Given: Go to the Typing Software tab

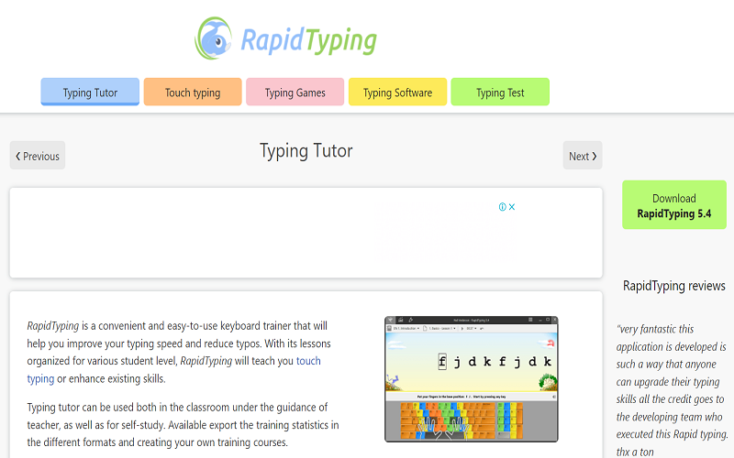Looking at the screenshot, I should 397,93.
